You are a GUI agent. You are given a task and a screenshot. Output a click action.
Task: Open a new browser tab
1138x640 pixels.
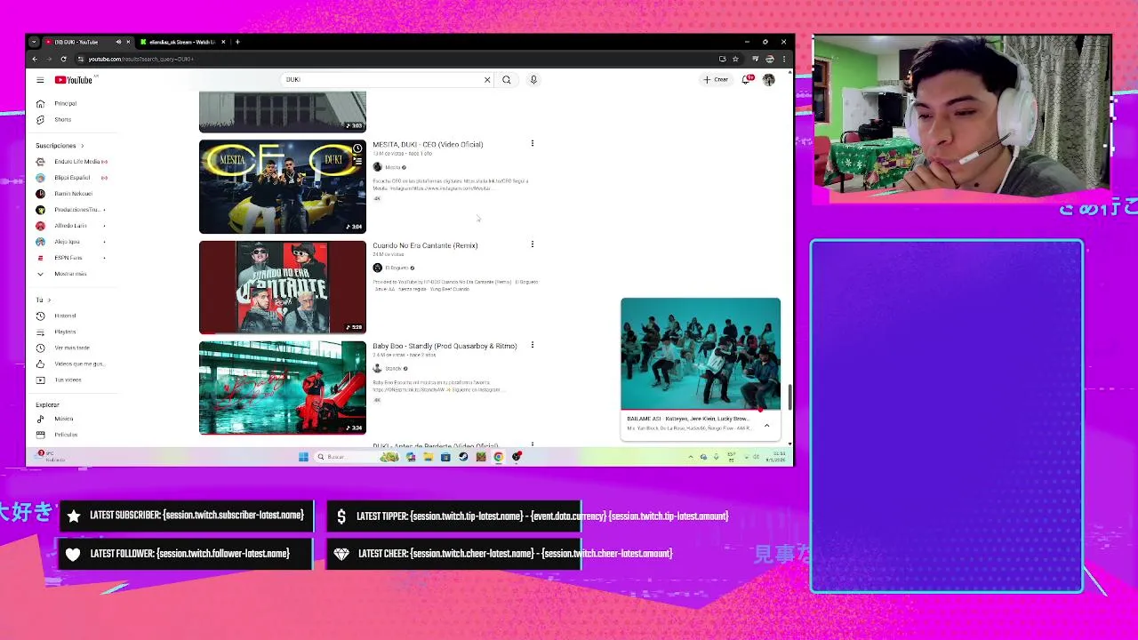pos(237,42)
